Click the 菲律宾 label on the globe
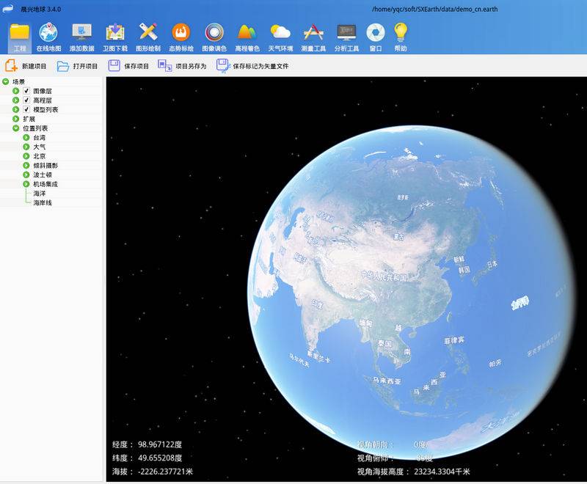Image resolution: width=587 pixels, height=484 pixels. point(454,340)
